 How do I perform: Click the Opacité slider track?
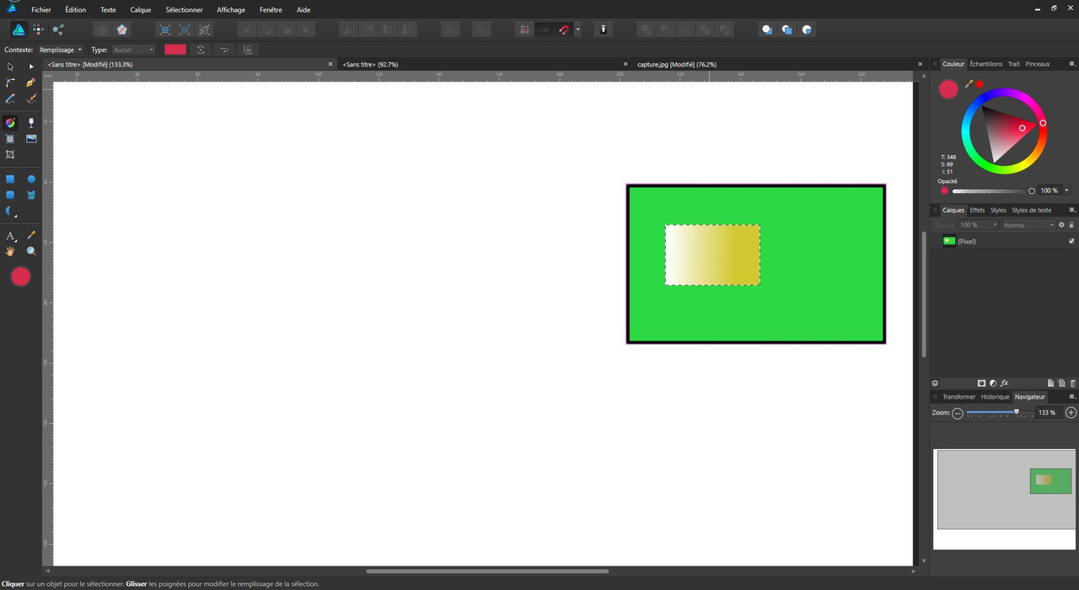pos(994,191)
